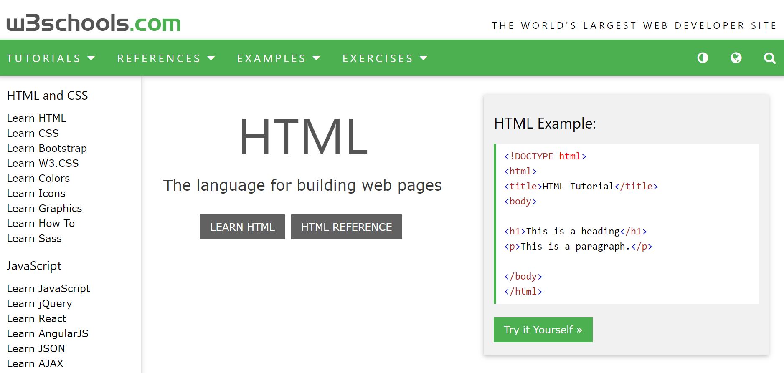
Task: Open the HTML Reference button
Action: tap(346, 227)
